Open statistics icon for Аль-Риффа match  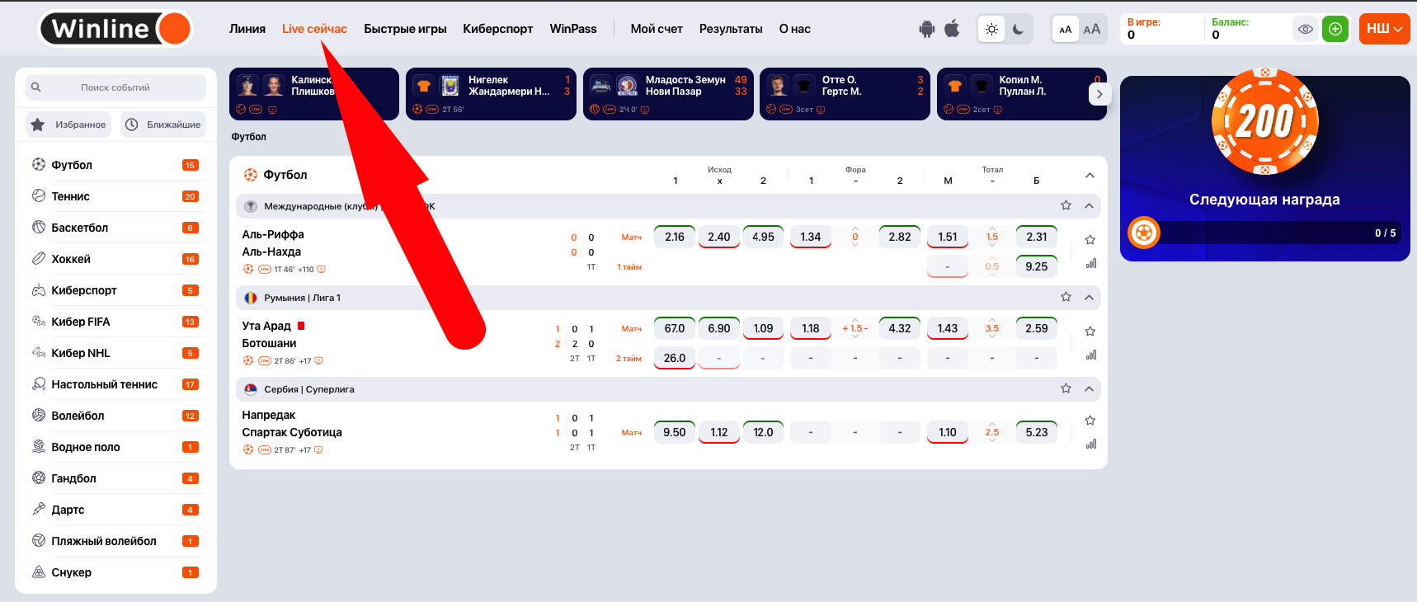point(1090,264)
